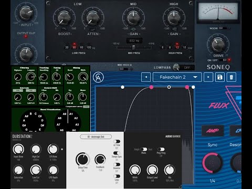Click the Master knob in green plugin
This screenshot has height=189, width=252.
pos(82,97)
